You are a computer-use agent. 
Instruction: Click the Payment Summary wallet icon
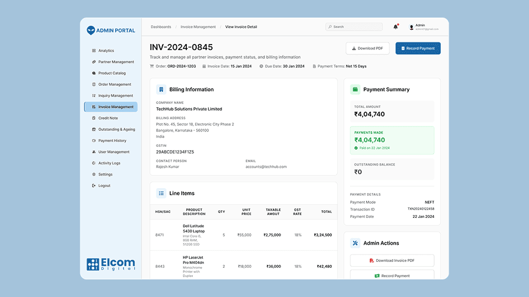pos(355,90)
